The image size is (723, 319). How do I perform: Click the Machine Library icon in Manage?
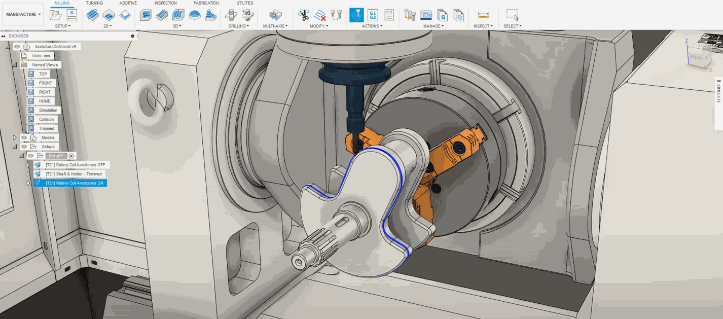(x=426, y=15)
